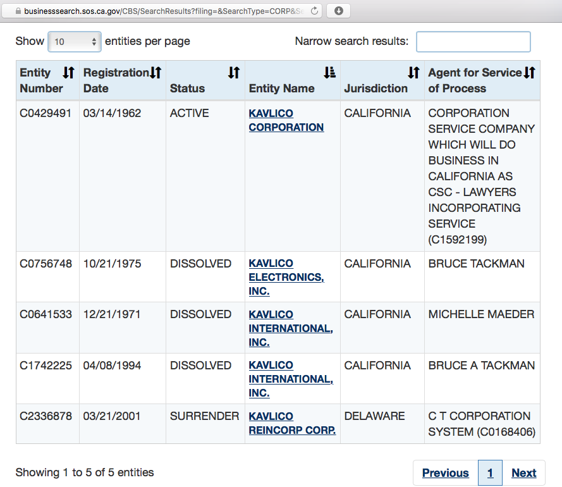
Task: Reload page using address bar refresh icon
Action: click(x=314, y=11)
